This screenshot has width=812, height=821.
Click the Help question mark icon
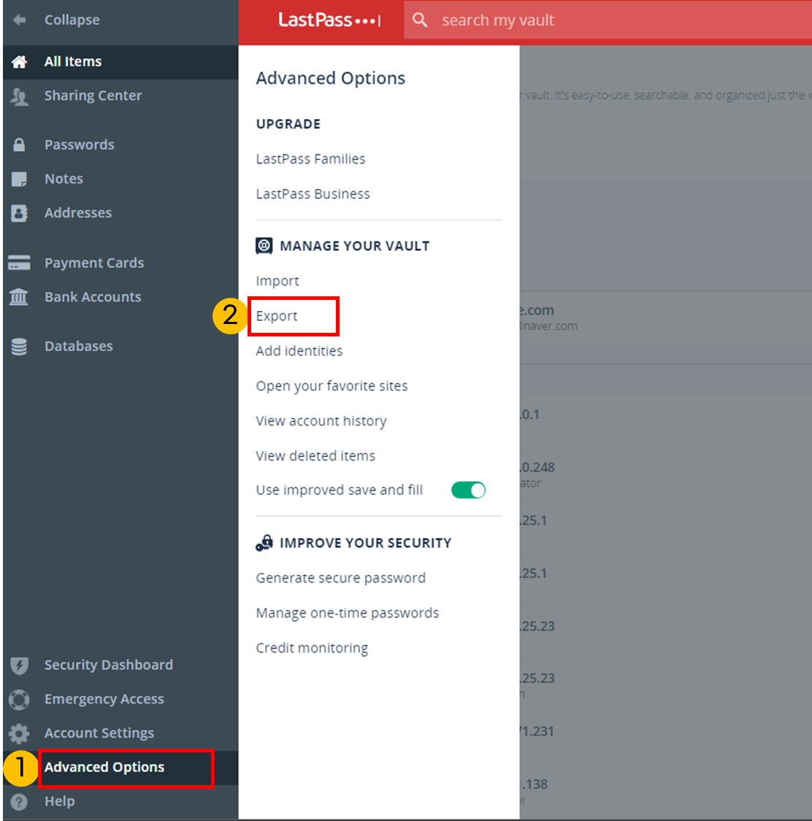click(20, 801)
